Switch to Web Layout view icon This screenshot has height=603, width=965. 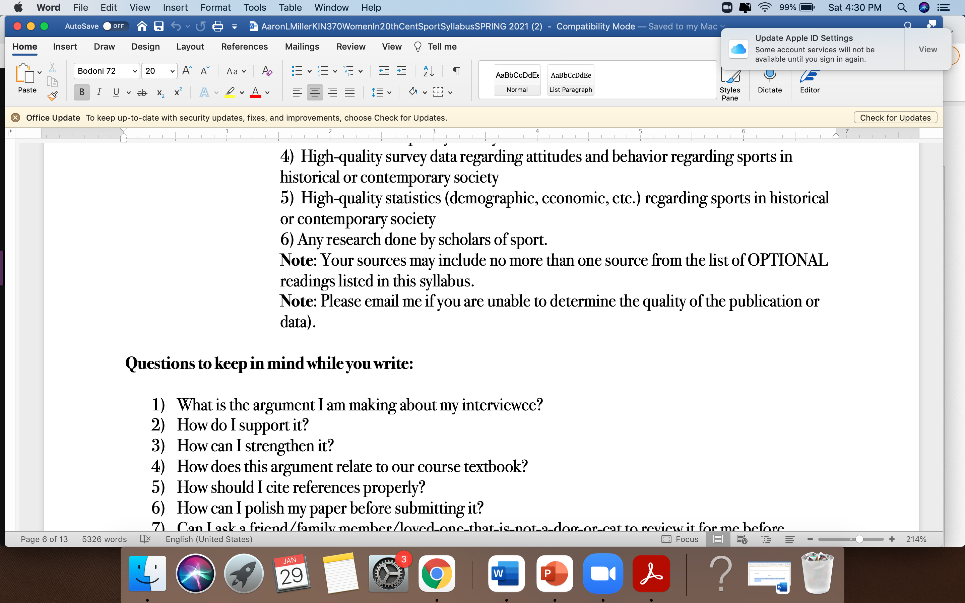[742, 539]
